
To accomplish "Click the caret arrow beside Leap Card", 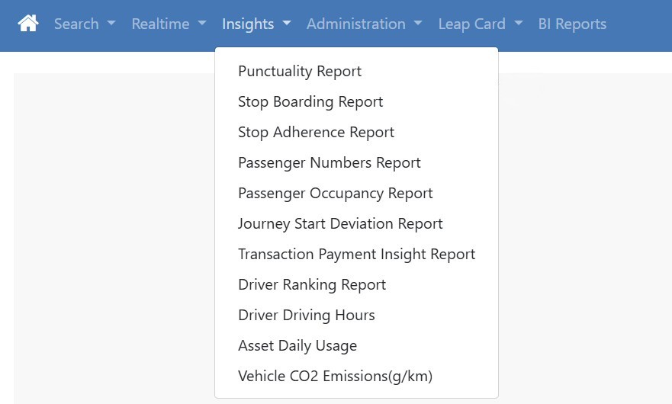I will coord(519,24).
